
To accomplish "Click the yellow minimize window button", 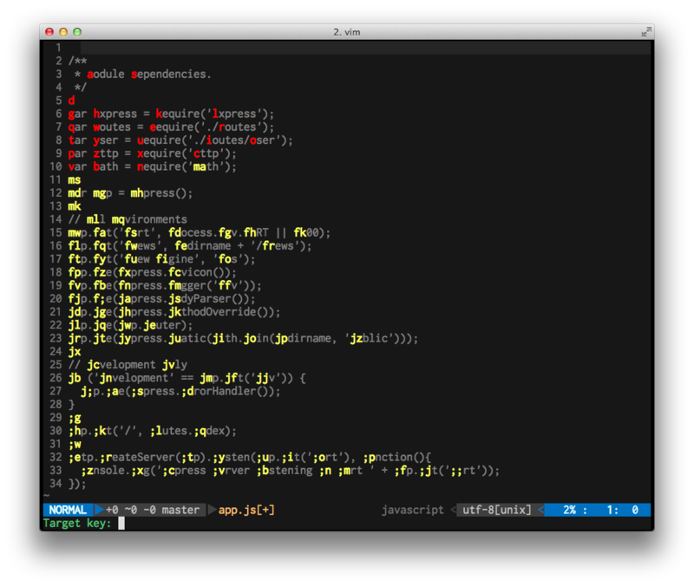I will 63,32.
